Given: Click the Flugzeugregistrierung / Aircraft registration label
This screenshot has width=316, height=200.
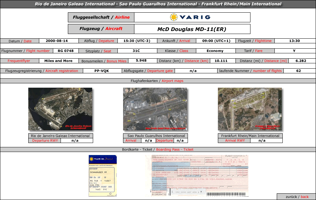Looking at the screenshot, I should 42,71.
